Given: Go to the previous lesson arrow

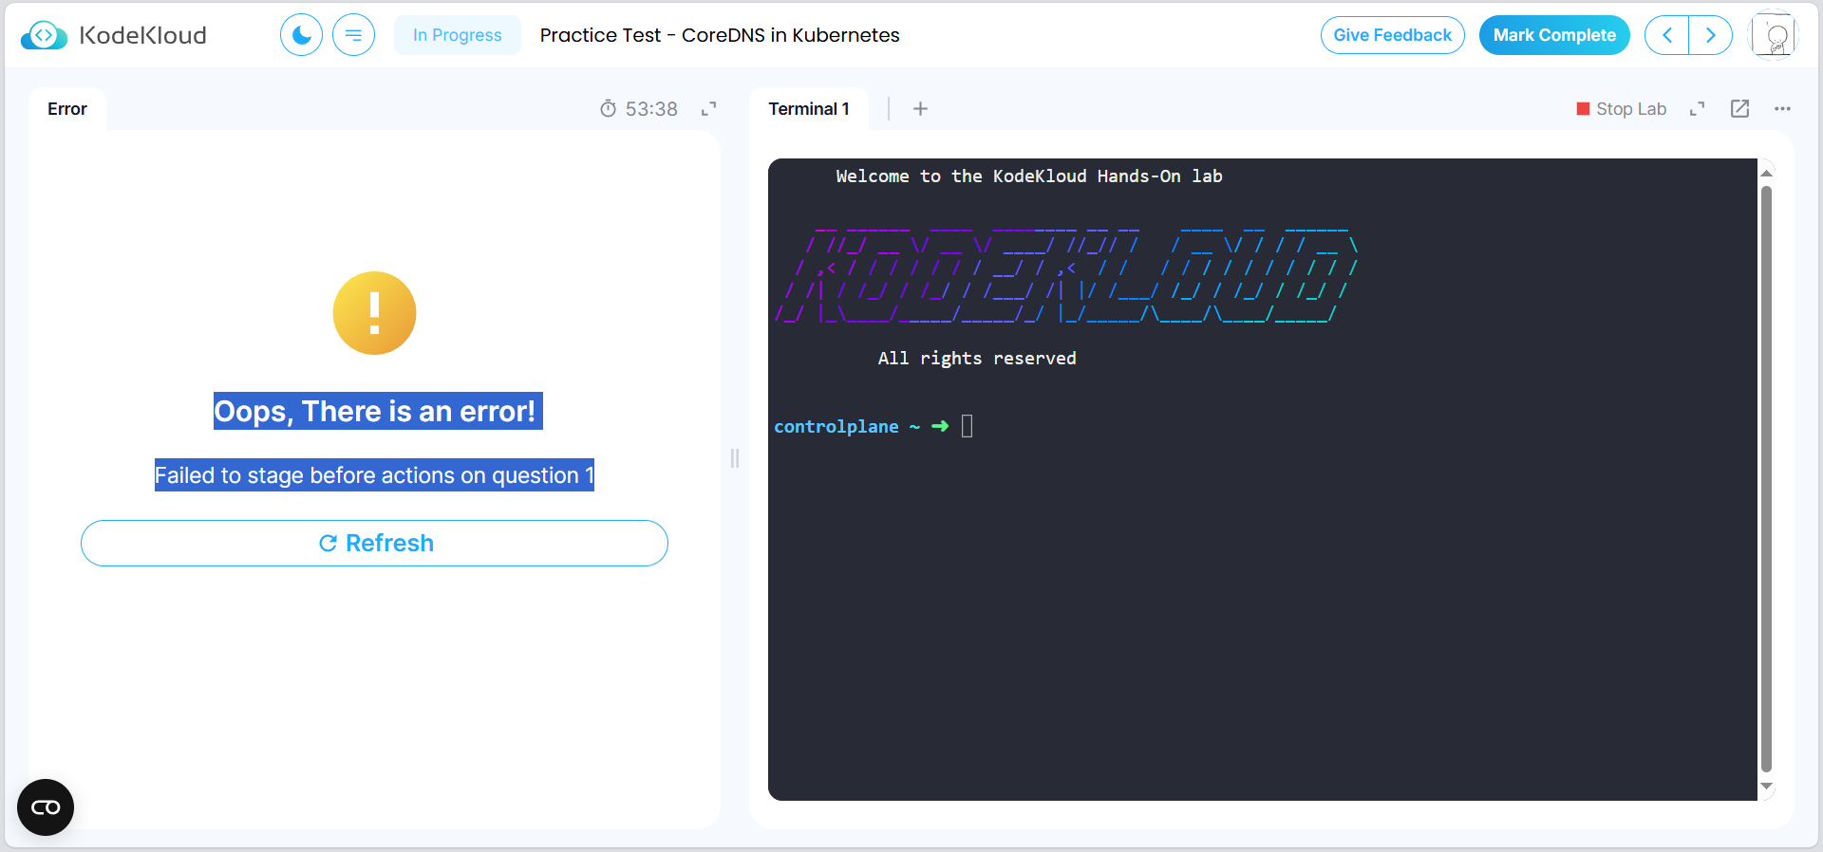Looking at the screenshot, I should [x=1666, y=35].
